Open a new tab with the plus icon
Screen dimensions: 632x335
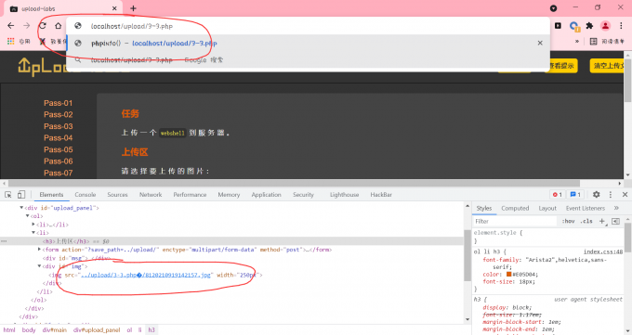click(134, 8)
